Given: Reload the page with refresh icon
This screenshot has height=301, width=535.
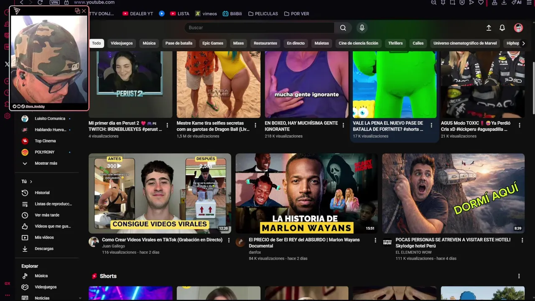Looking at the screenshot, I should pos(40,3).
